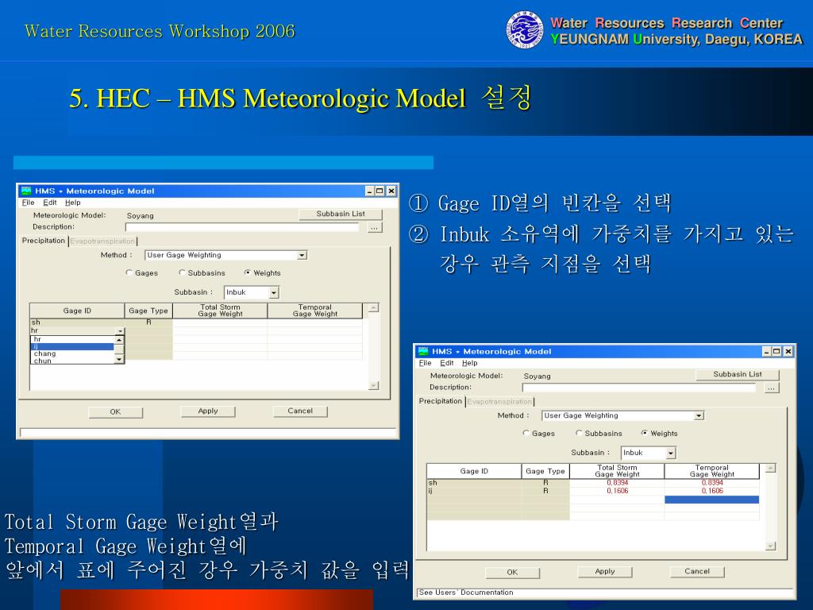
Task: Choose 'chun' in the gage dropdown list
Action: pos(72,361)
